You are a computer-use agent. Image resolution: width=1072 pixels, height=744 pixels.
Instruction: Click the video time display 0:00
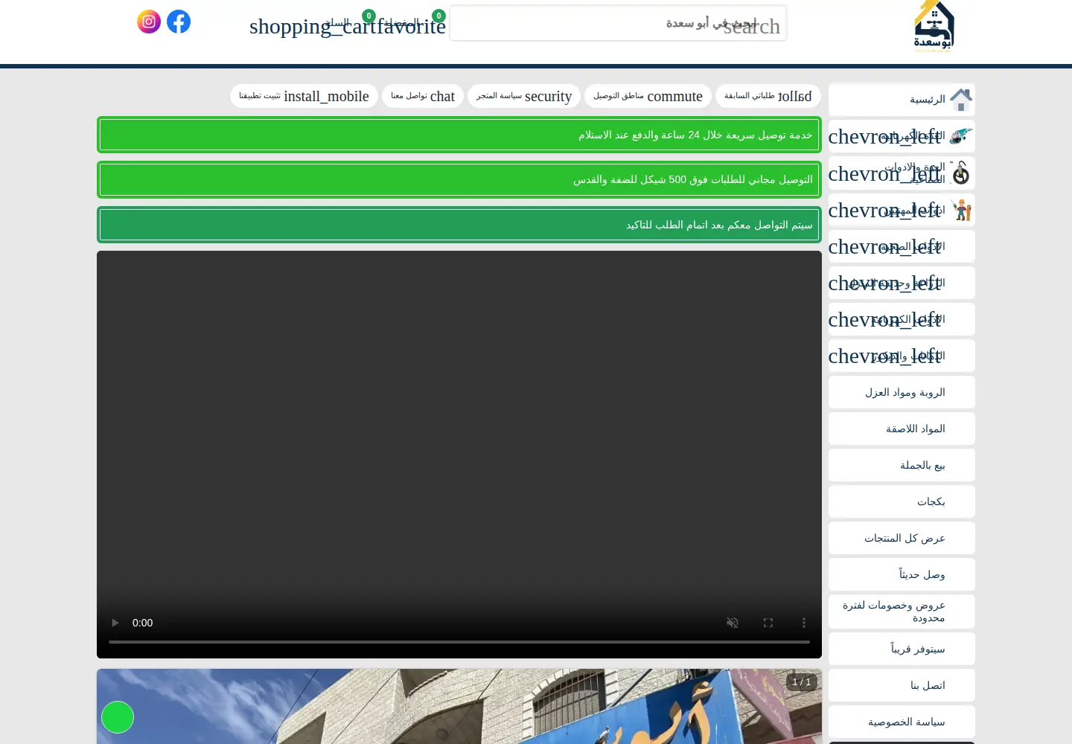point(143,623)
